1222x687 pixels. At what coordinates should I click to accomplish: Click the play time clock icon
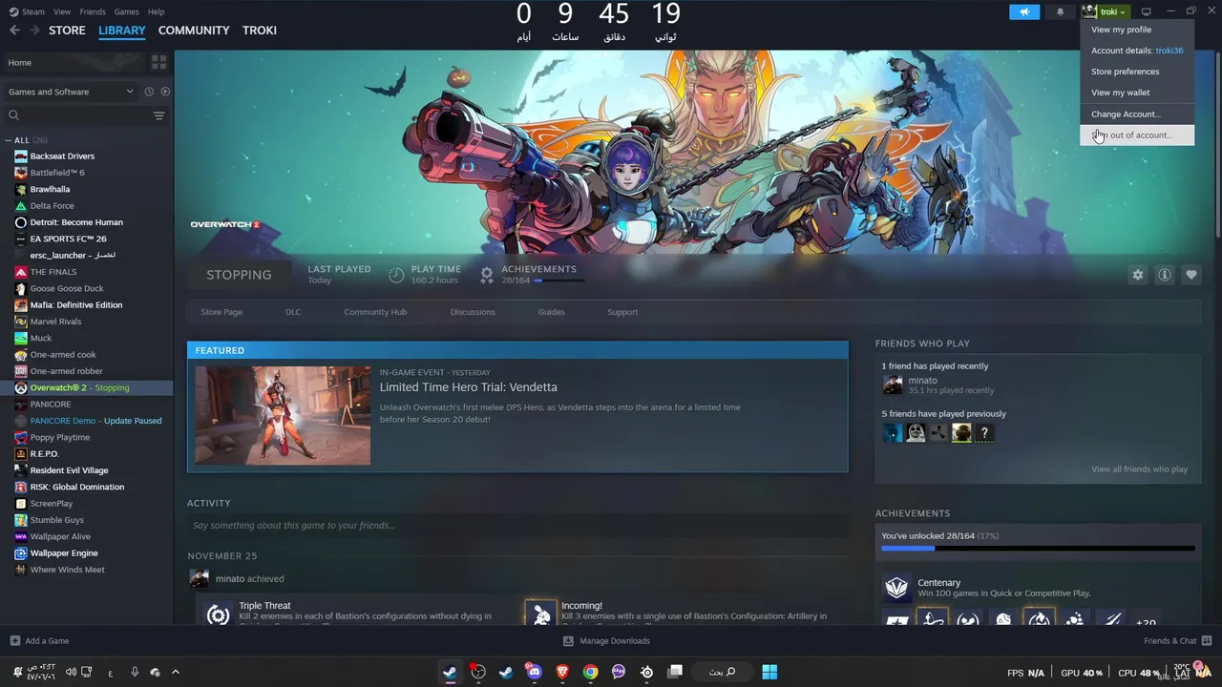click(x=396, y=275)
